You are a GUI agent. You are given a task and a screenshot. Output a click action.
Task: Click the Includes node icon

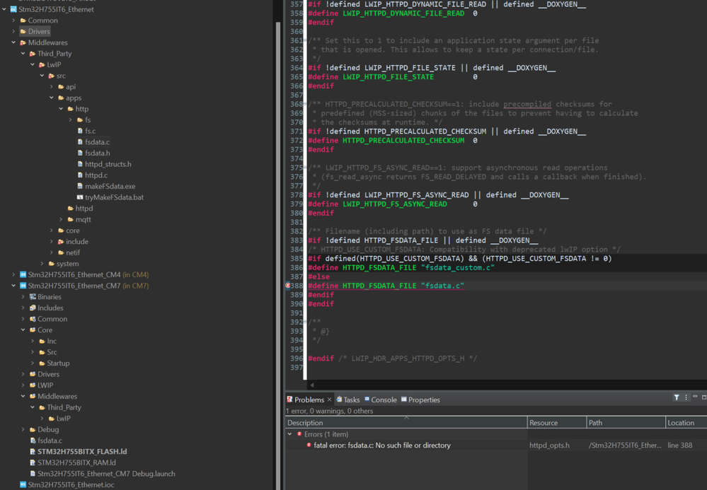coord(33,308)
